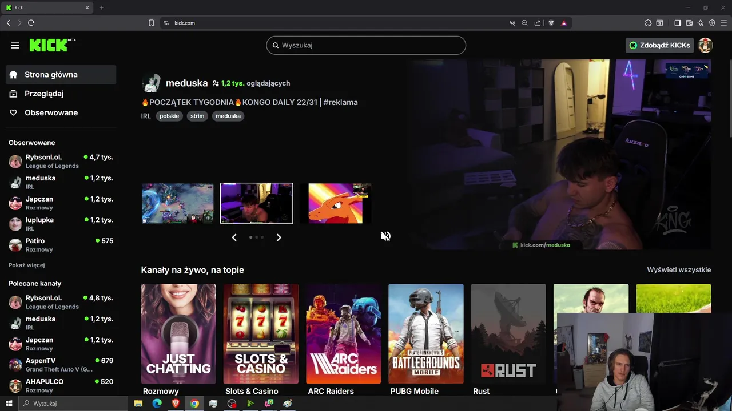Unmute the featured stream sound
The width and height of the screenshot is (732, 411).
pyautogui.click(x=385, y=236)
